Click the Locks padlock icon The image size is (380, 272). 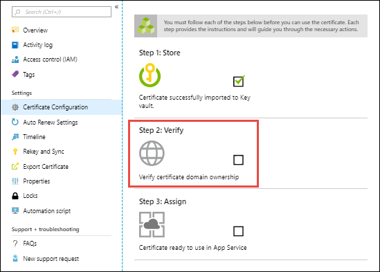click(15, 196)
